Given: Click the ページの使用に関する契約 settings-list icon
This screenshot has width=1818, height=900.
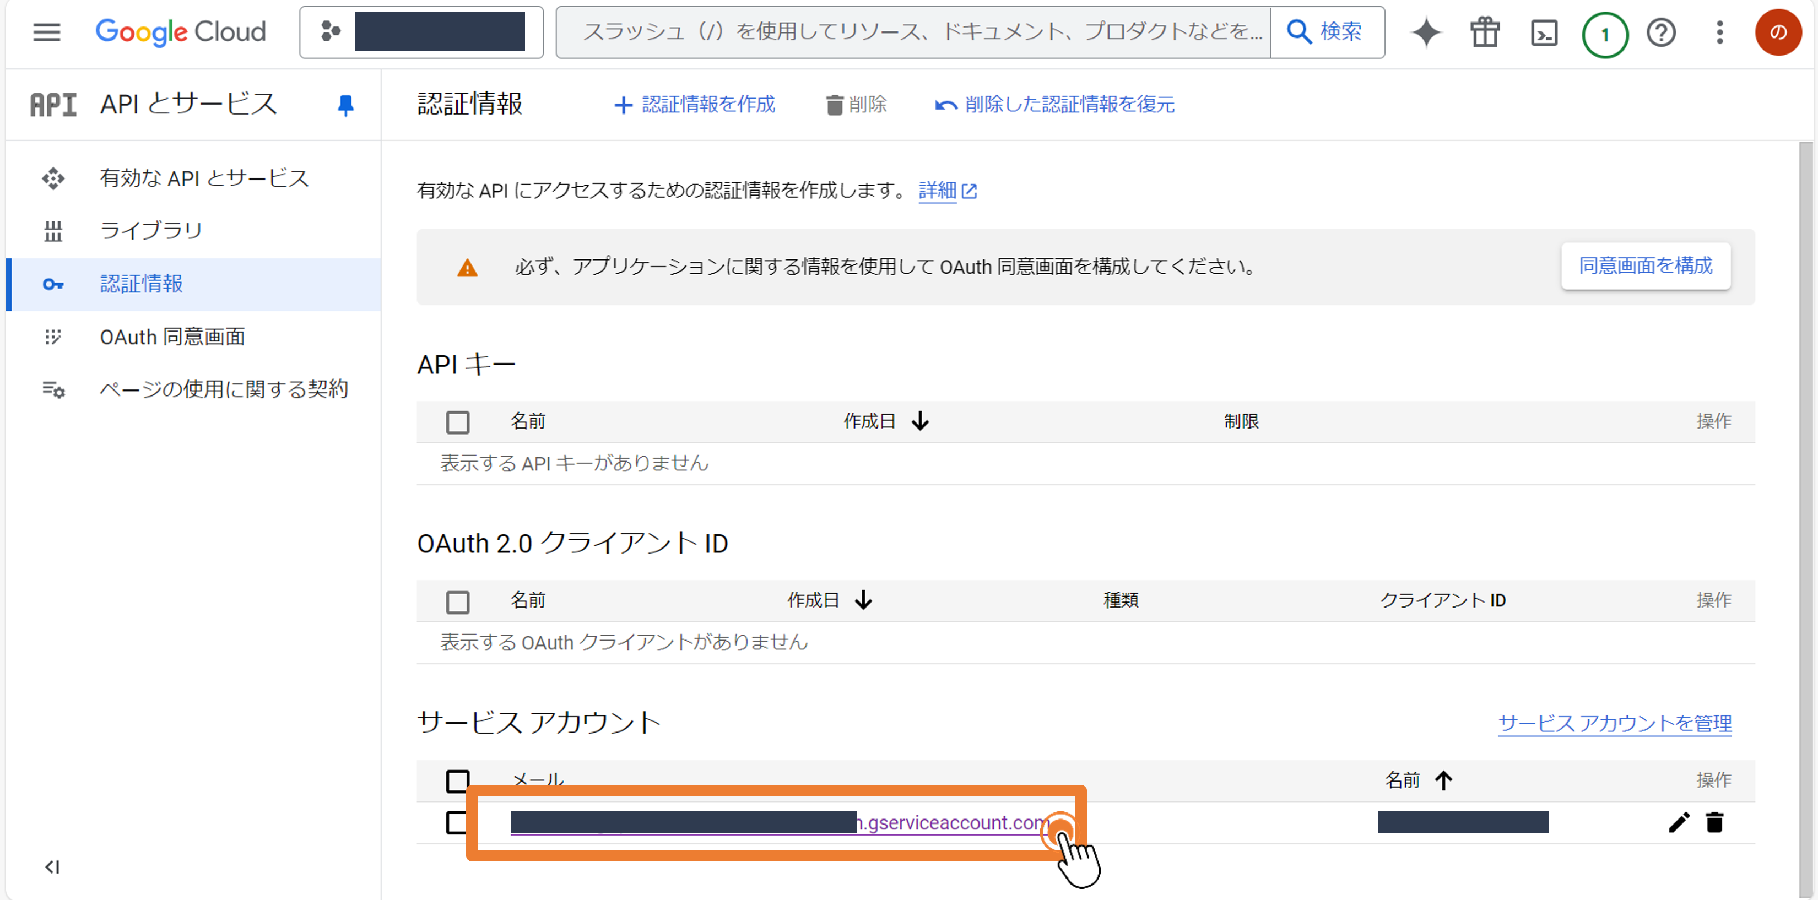Looking at the screenshot, I should [53, 389].
